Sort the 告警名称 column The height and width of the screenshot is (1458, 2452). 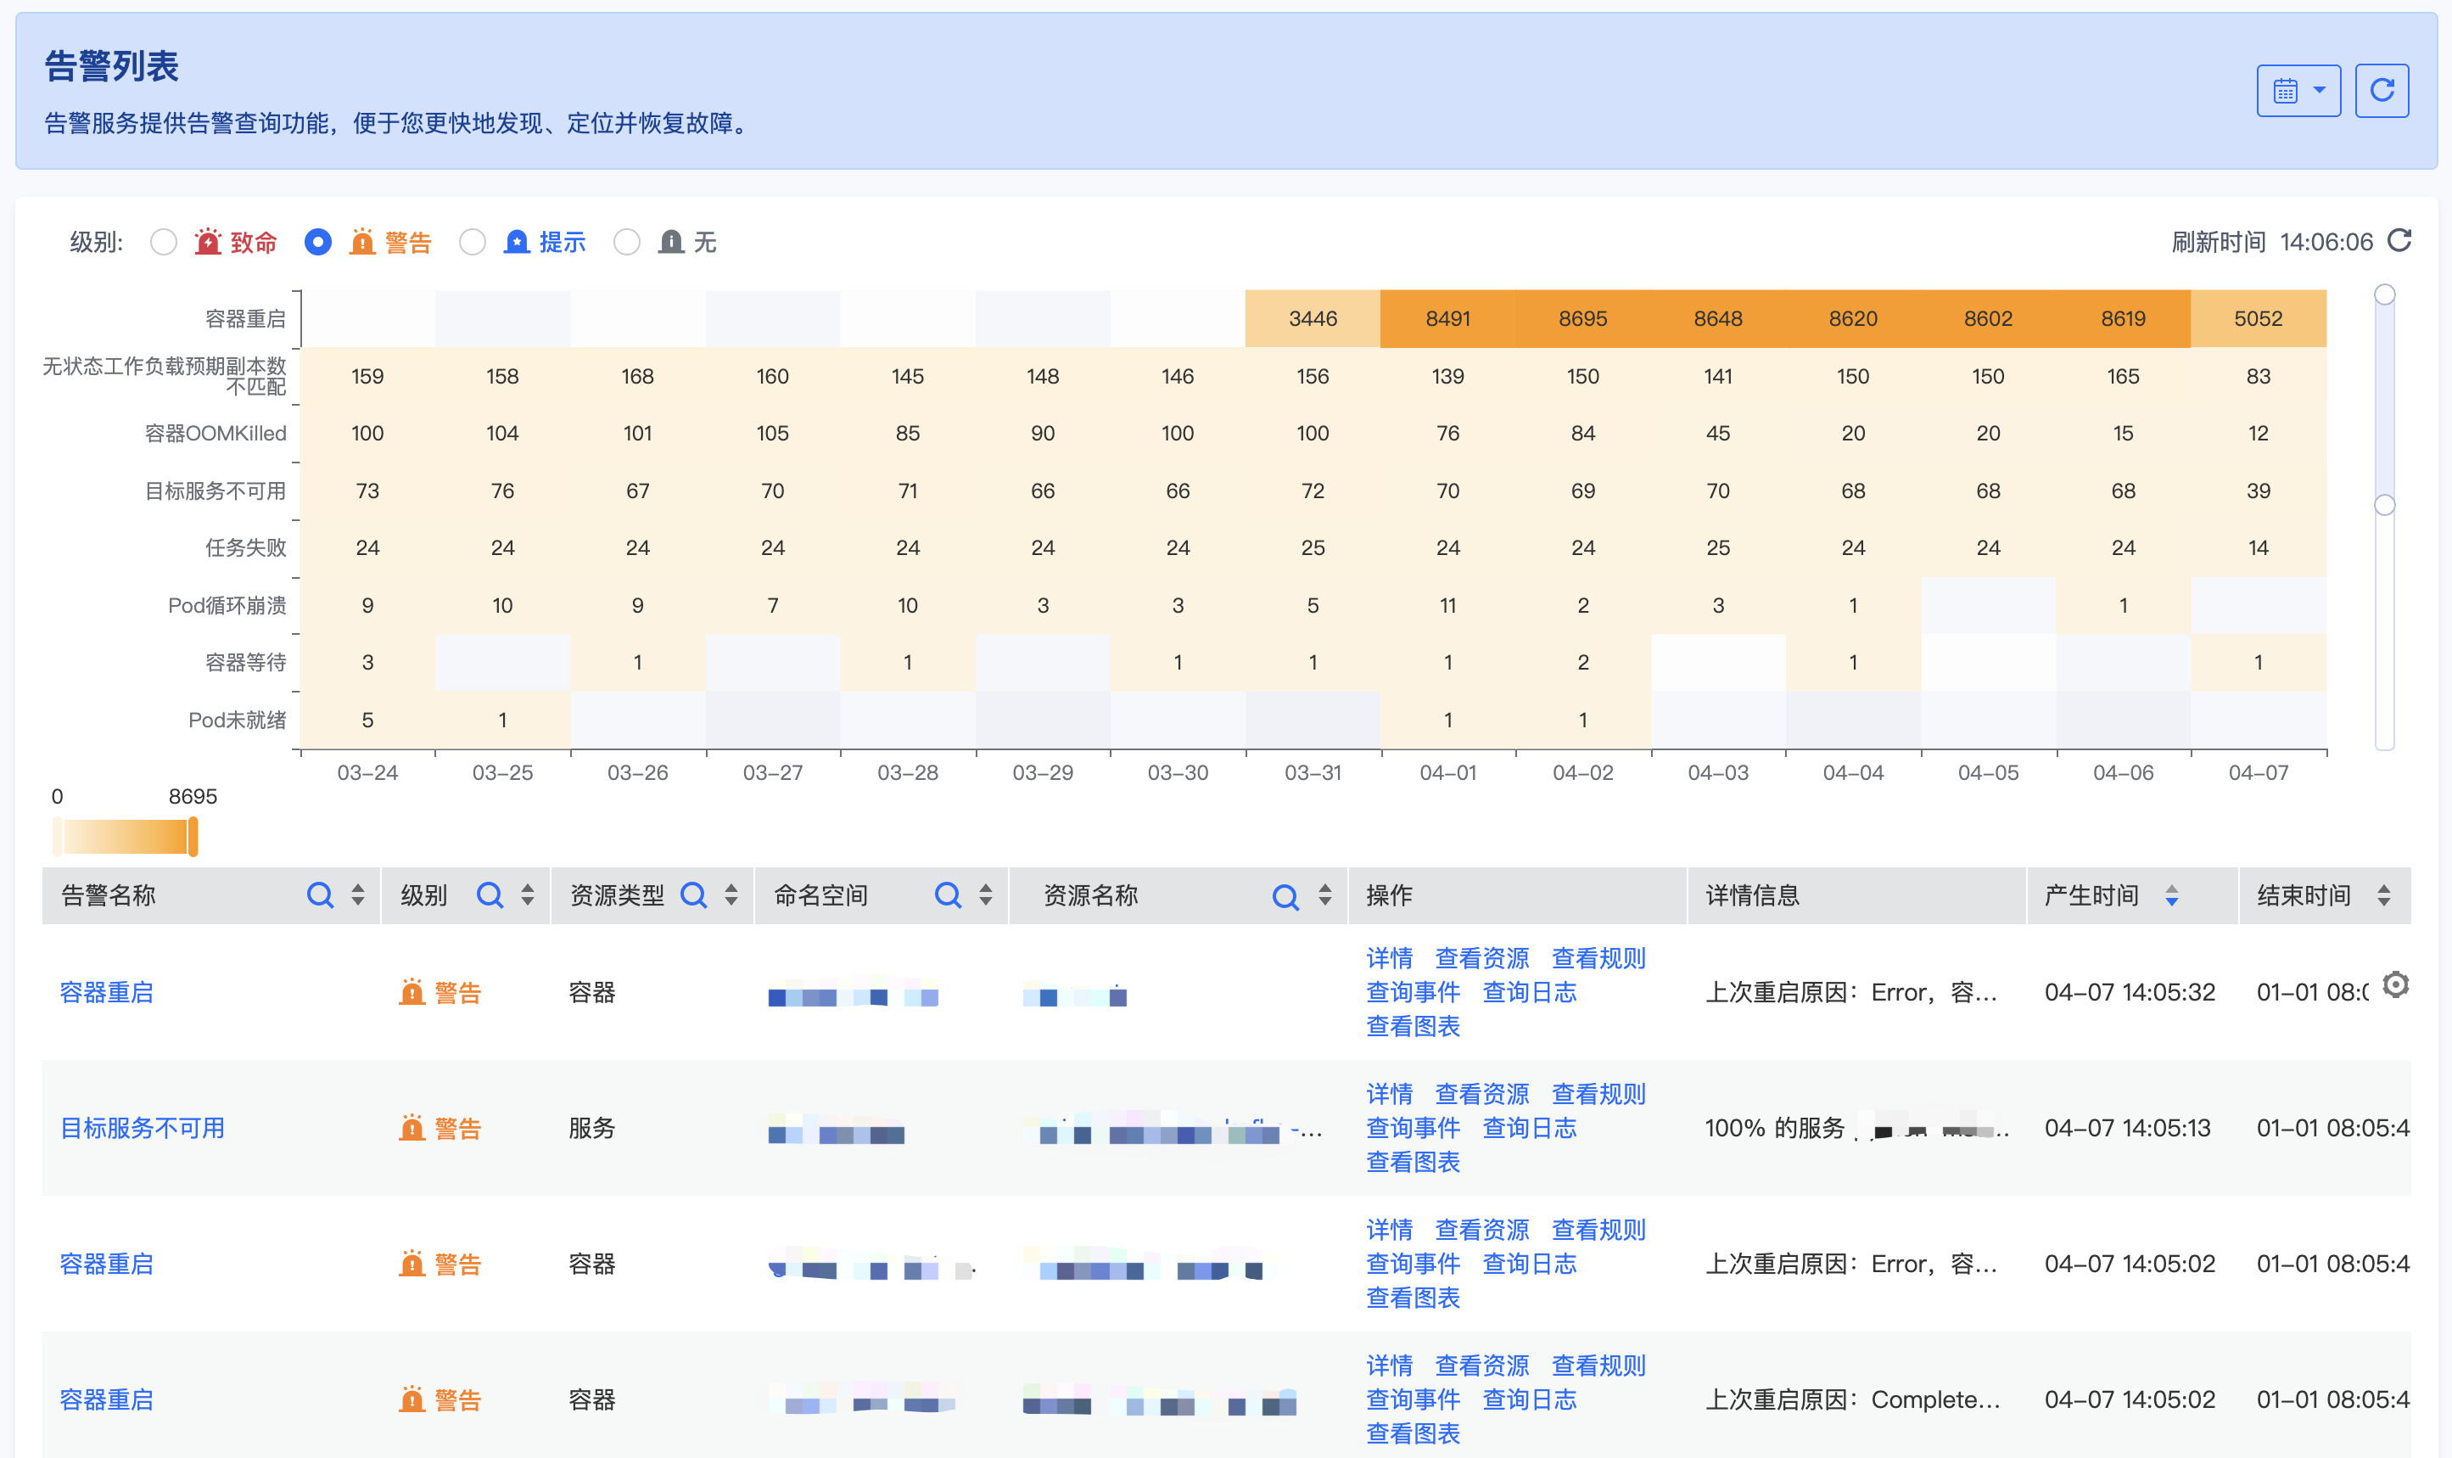(x=358, y=895)
